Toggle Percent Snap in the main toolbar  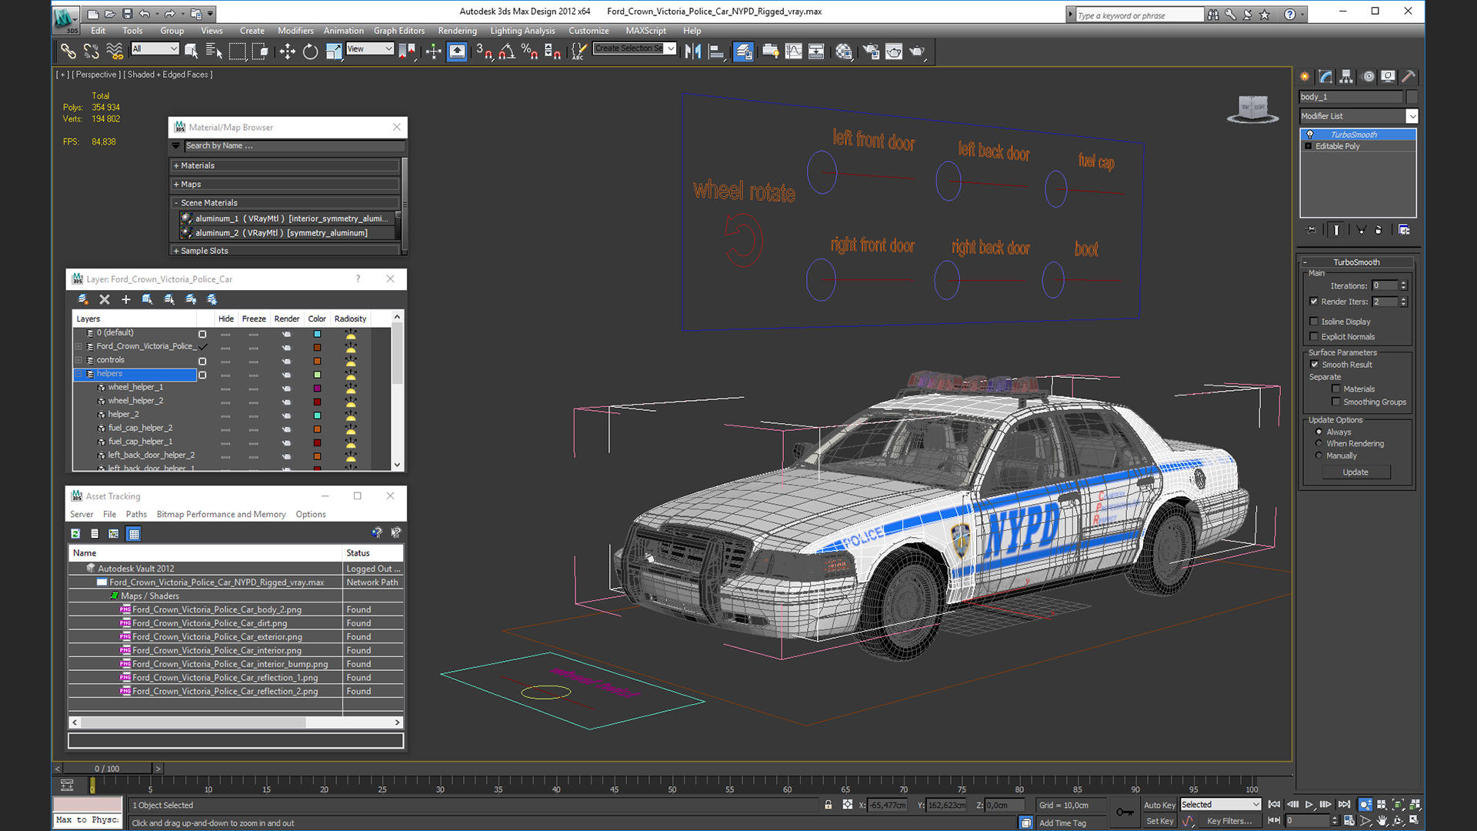tap(529, 52)
